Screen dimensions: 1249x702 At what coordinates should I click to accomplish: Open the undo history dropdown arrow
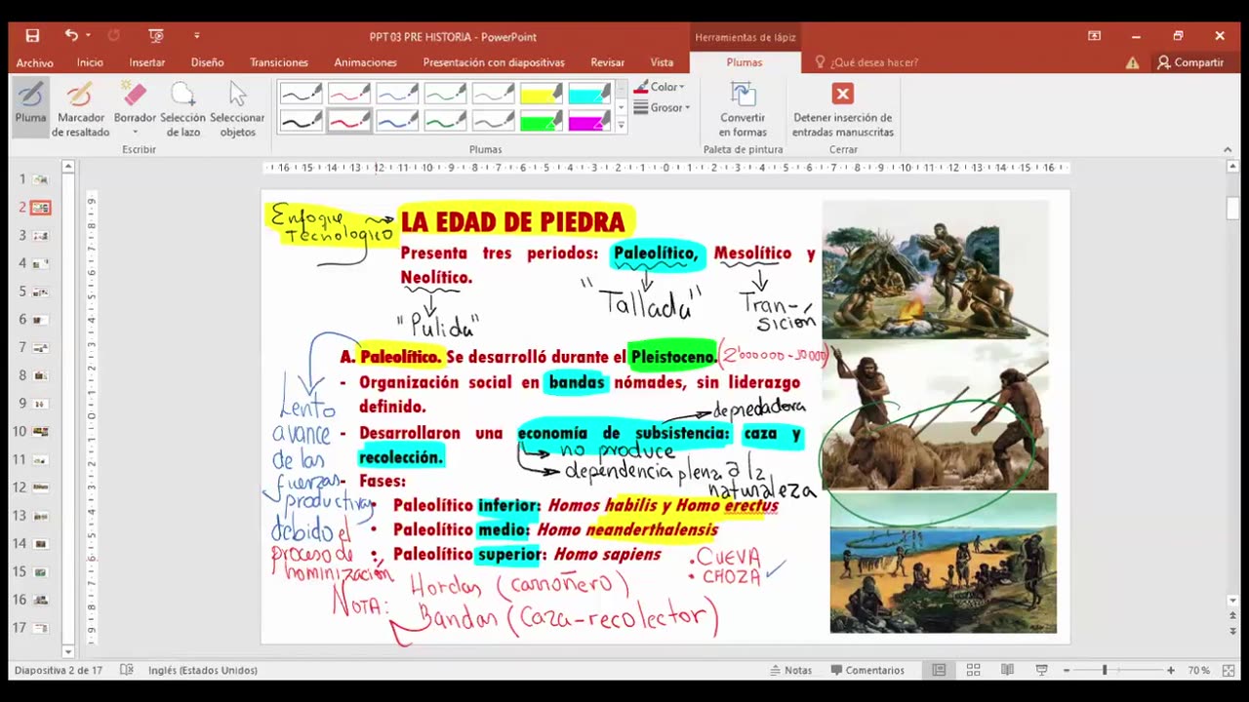(x=88, y=36)
